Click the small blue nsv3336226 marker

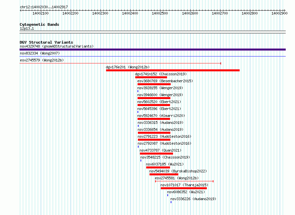[x=171, y=202]
